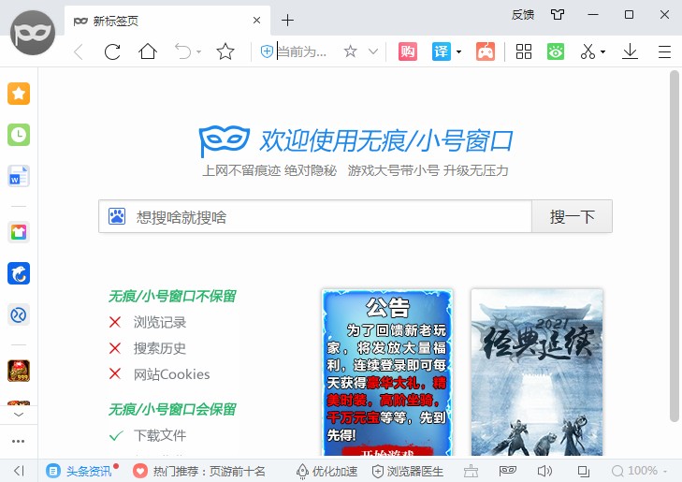Open a new tab with plus button
Image resolution: width=682 pixels, height=482 pixels.
(287, 21)
